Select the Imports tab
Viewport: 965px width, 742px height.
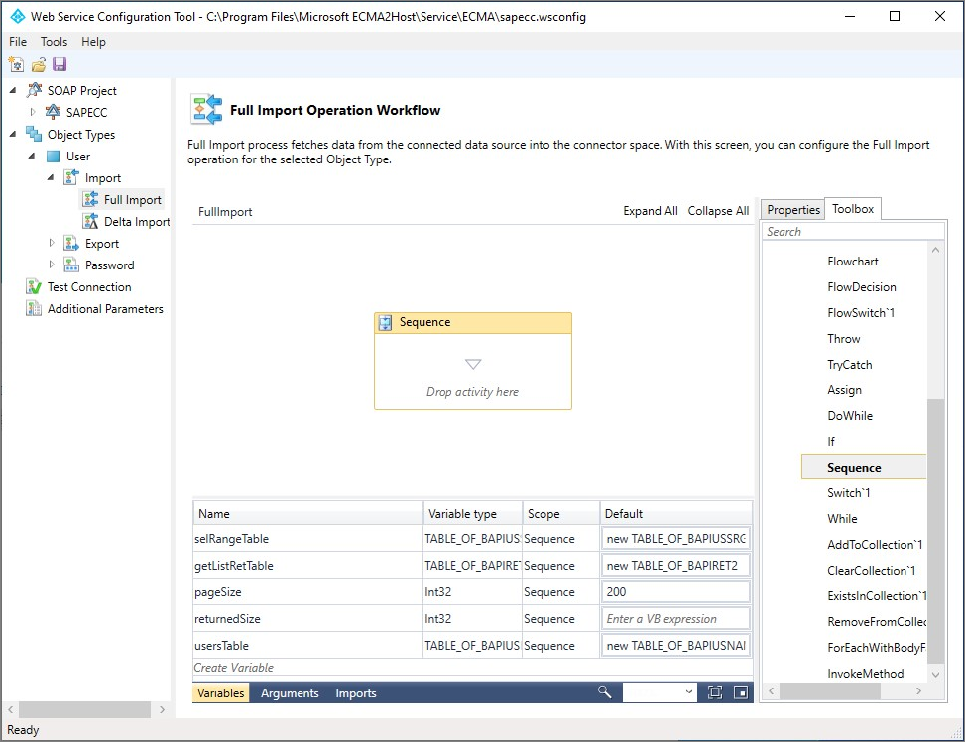(x=356, y=692)
